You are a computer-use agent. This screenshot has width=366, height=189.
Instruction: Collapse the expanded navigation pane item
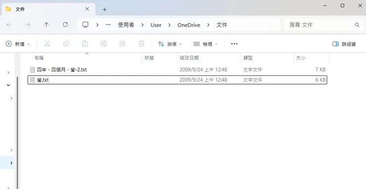click(8, 85)
